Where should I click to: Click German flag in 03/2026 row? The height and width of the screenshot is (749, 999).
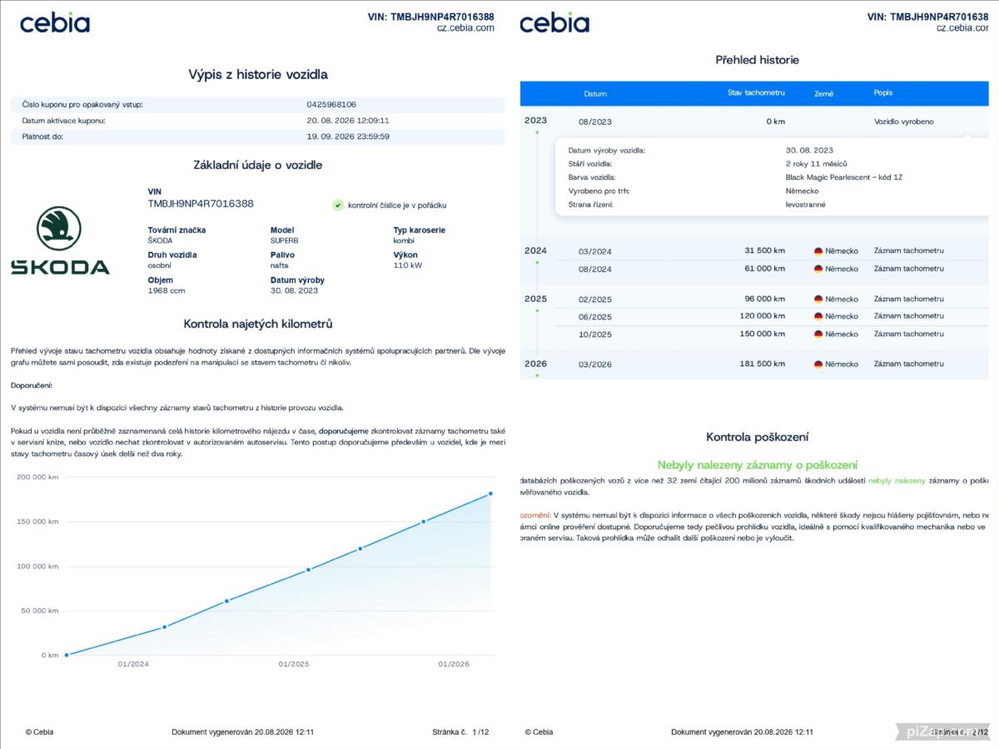coord(818,365)
